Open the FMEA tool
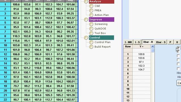This screenshot has height=102, width=181. point(98,10)
